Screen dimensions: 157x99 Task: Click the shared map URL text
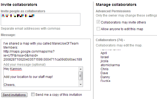[43, 56]
